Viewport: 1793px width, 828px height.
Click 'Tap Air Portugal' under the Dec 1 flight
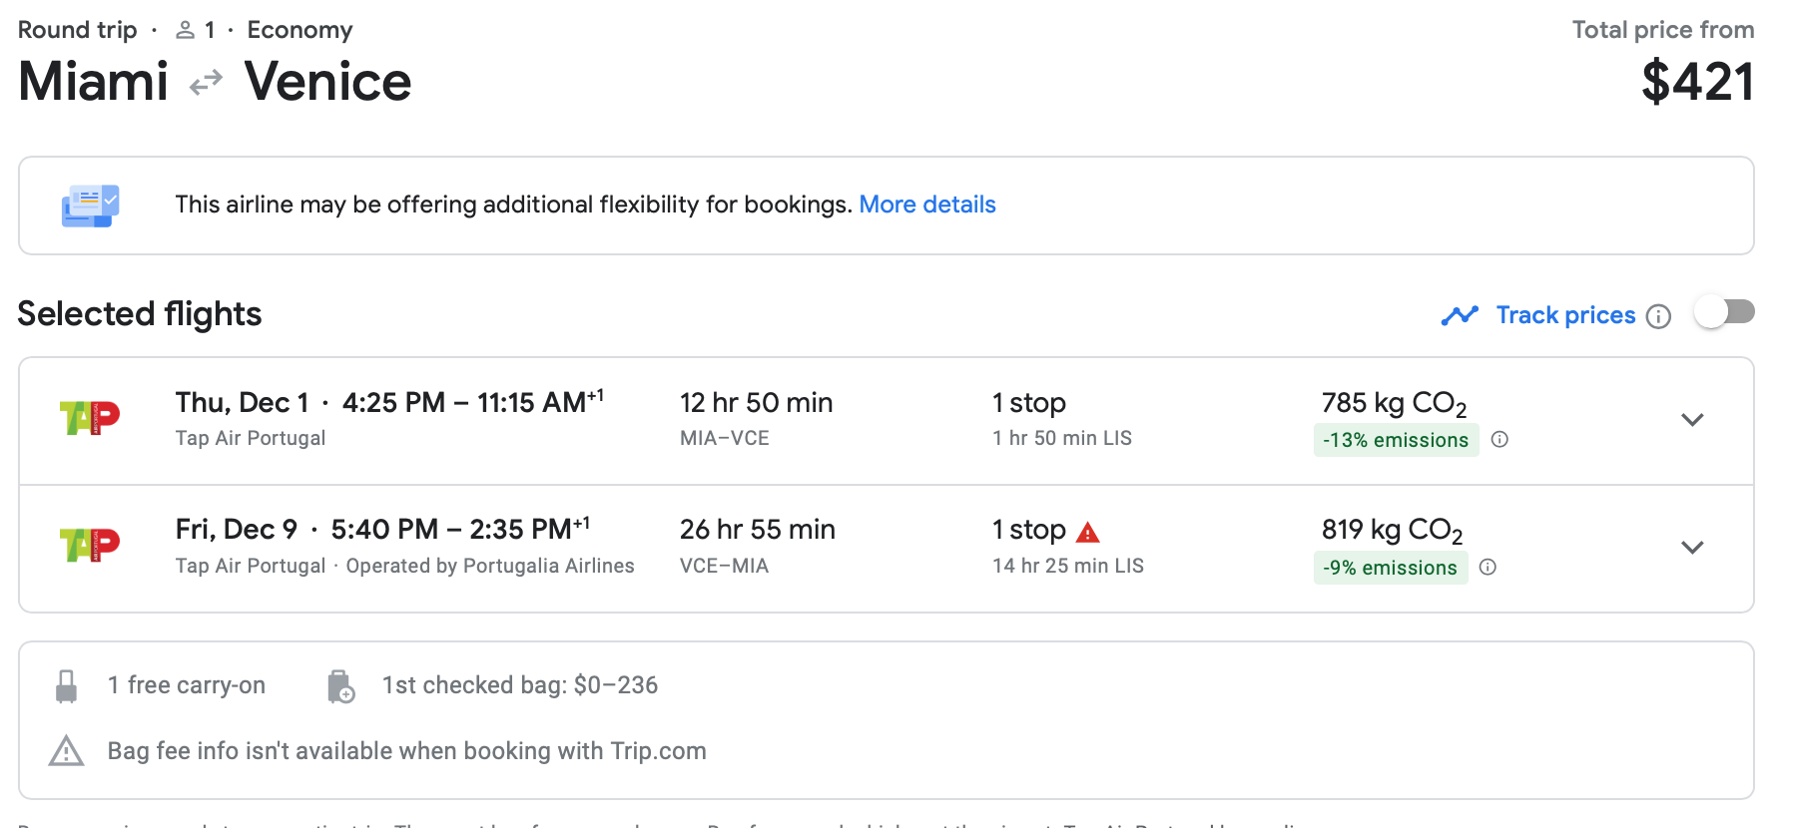(251, 438)
